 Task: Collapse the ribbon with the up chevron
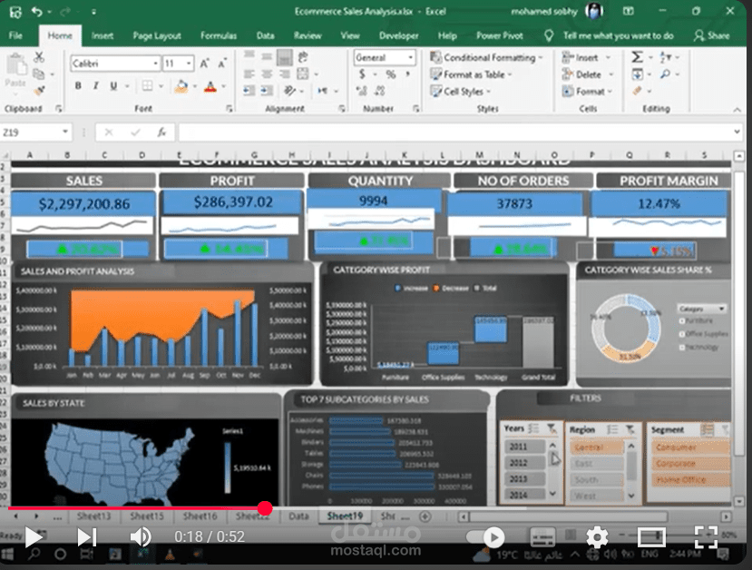(x=737, y=110)
